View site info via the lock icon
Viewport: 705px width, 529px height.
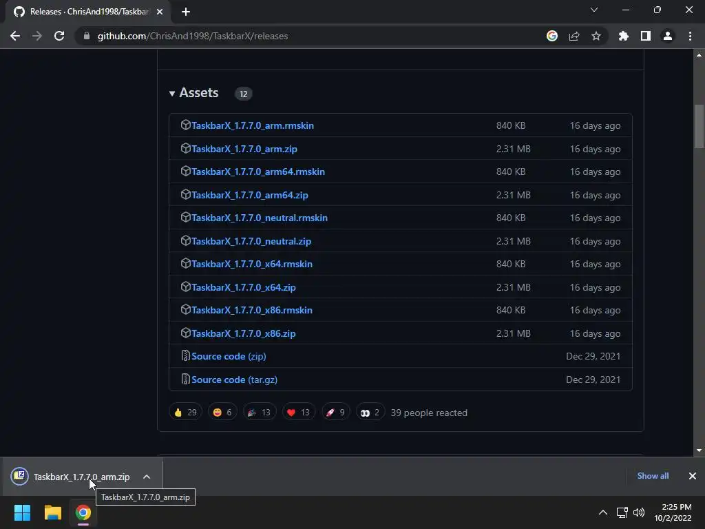tap(86, 36)
